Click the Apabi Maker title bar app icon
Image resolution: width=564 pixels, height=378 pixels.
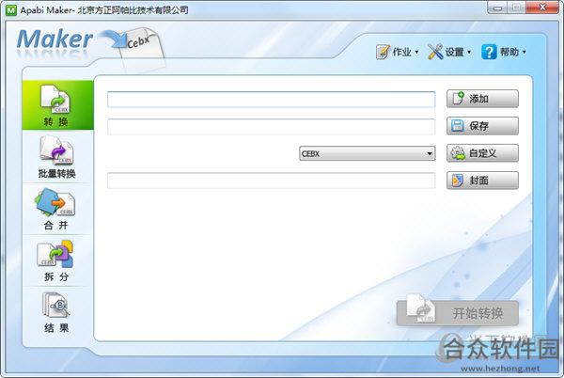click(x=11, y=10)
